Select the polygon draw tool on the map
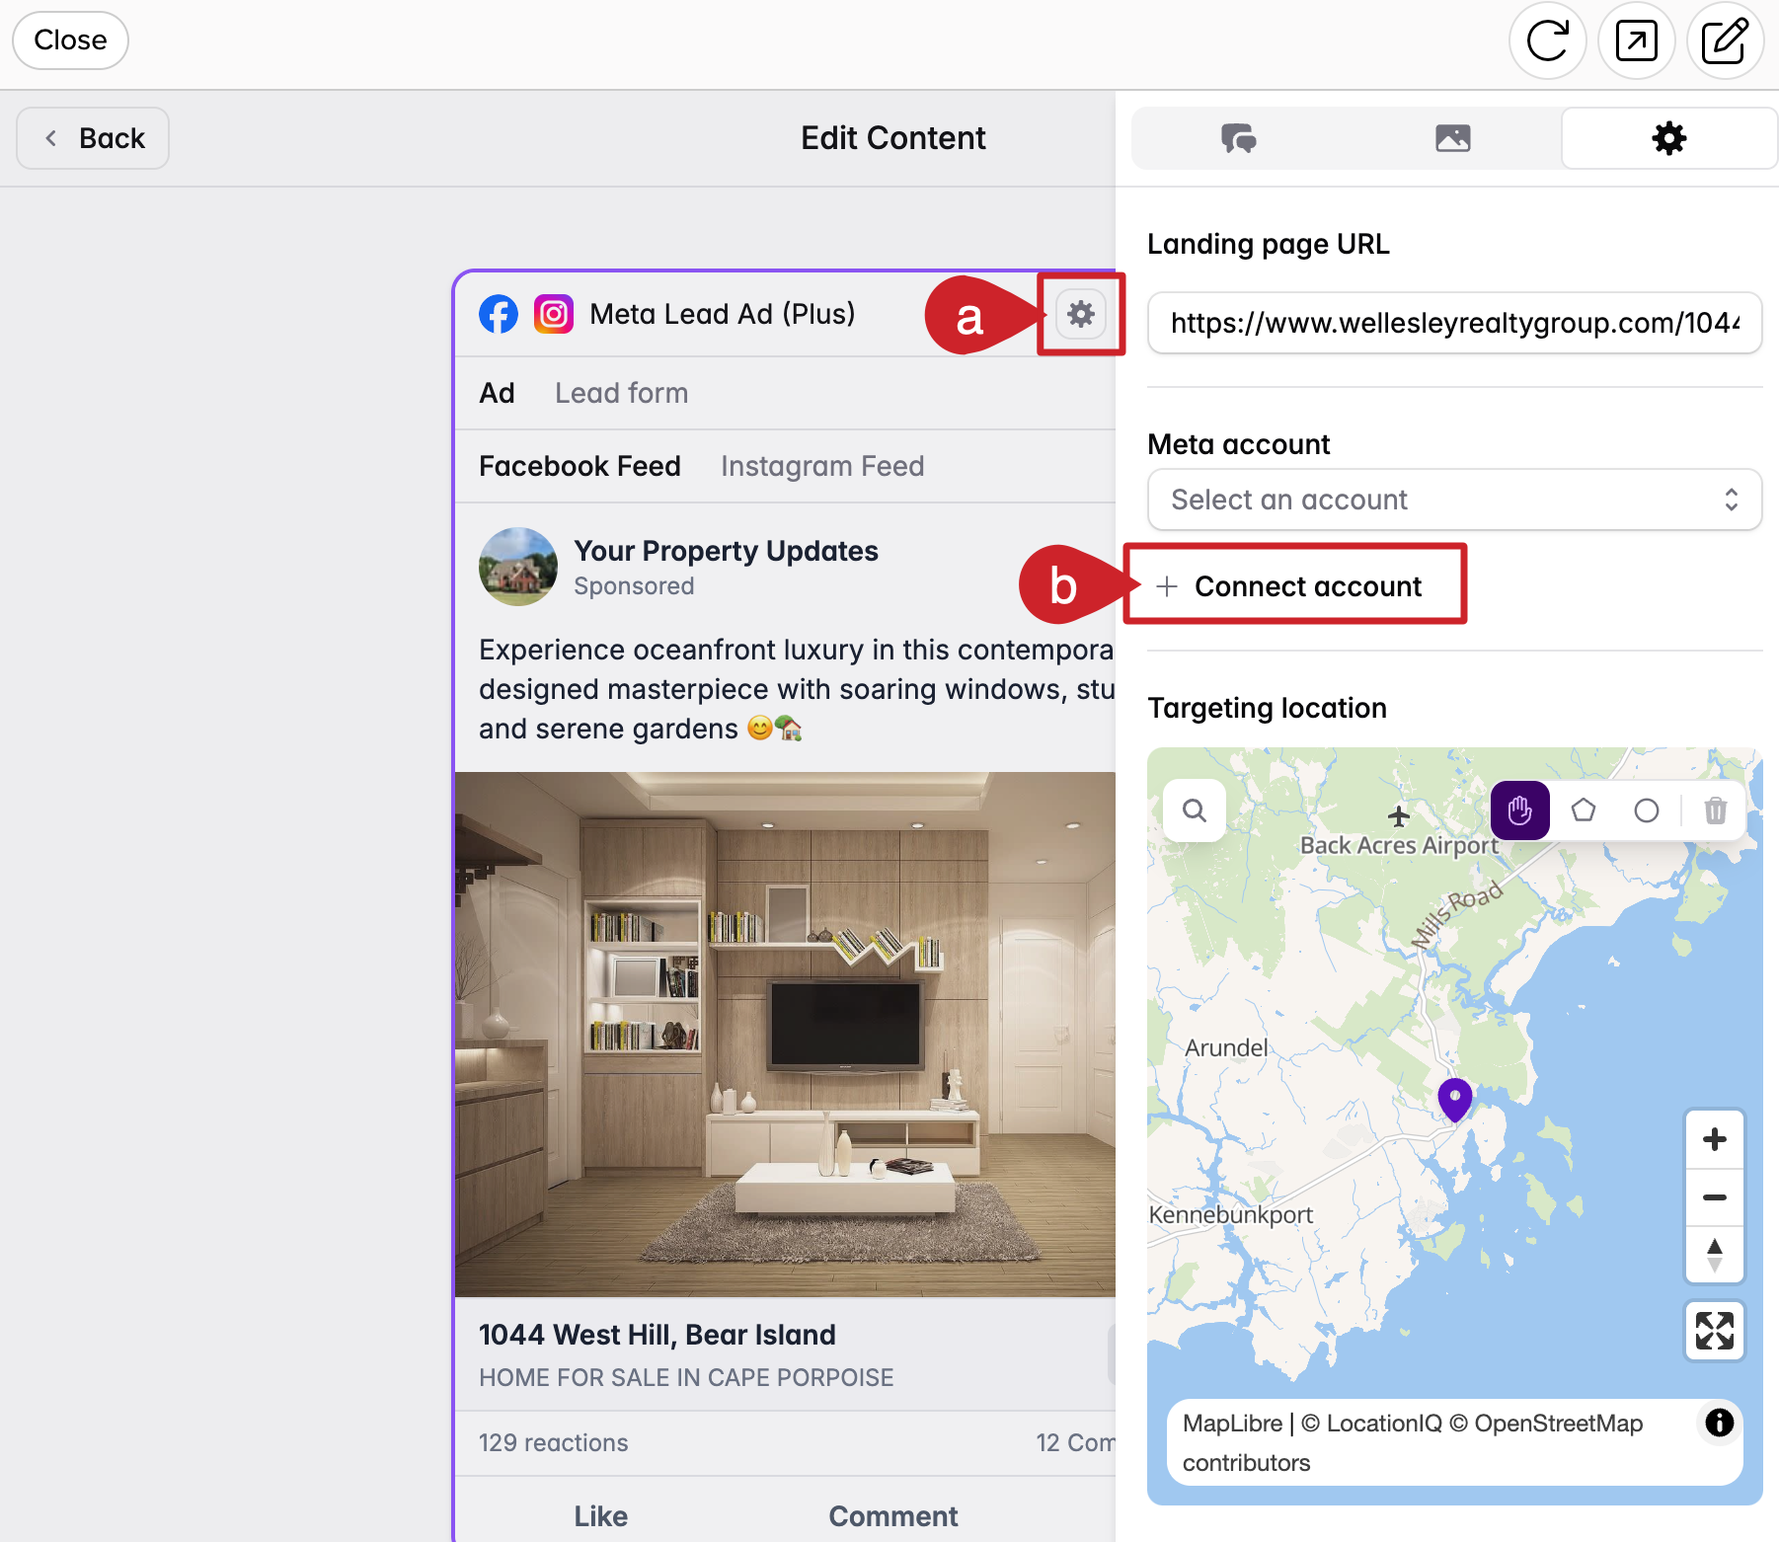1779x1542 pixels. [1584, 810]
